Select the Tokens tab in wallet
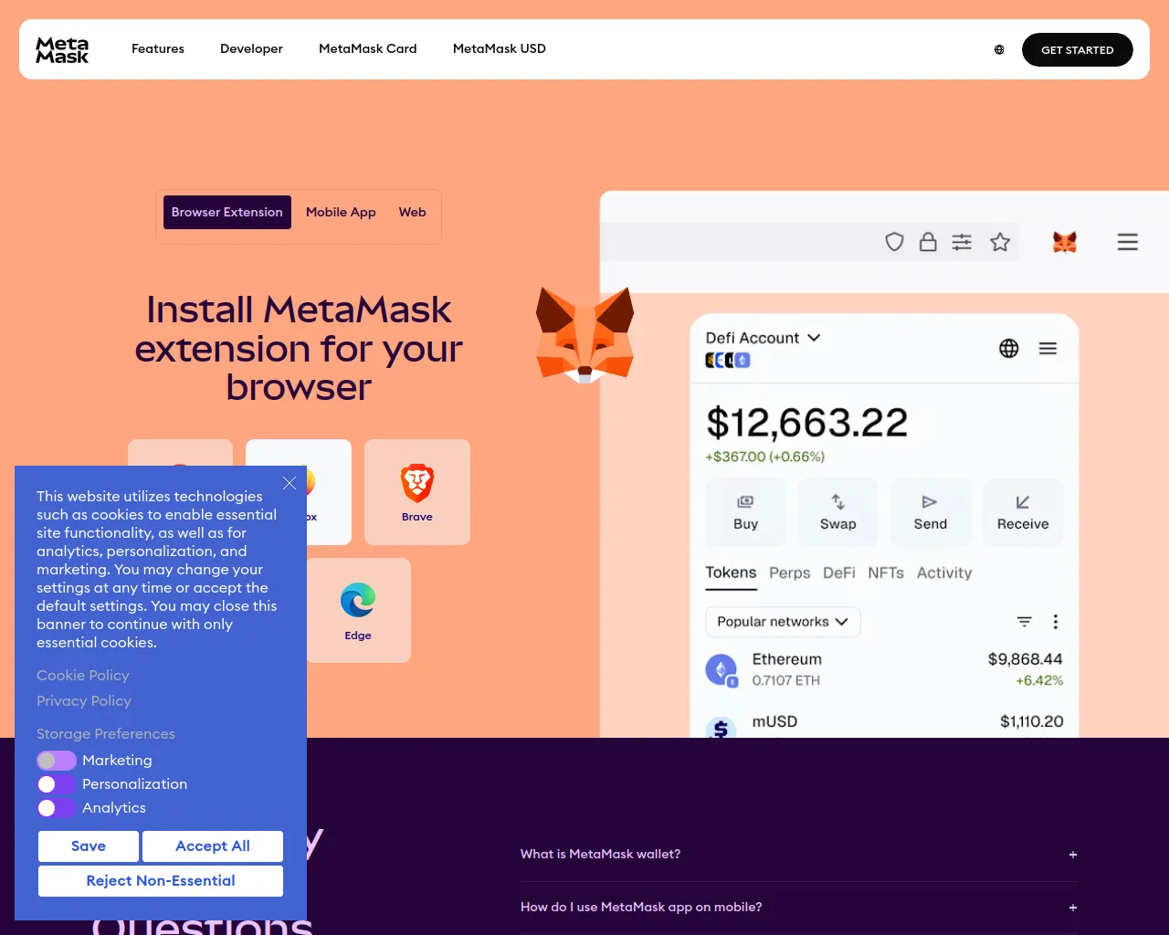This screenshot has height=935, width=1169. [731, 573]
